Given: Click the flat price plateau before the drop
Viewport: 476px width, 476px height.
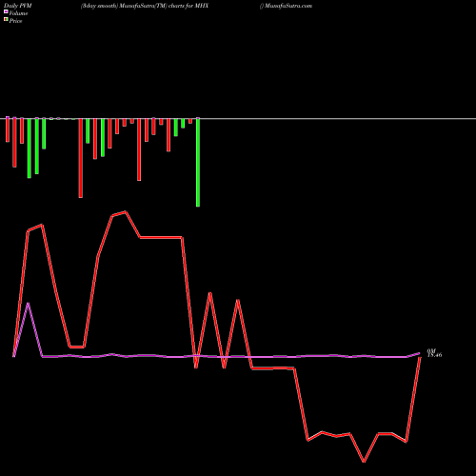Looking at the screenshot, I should [161, 237].
